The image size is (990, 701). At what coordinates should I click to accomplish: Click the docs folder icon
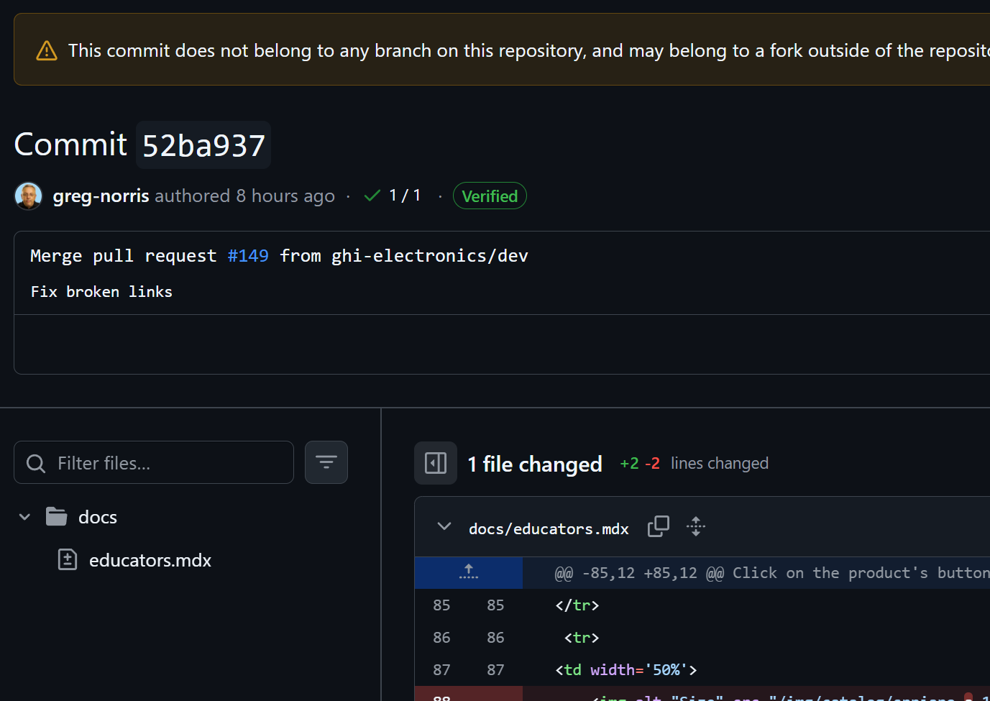56,517
